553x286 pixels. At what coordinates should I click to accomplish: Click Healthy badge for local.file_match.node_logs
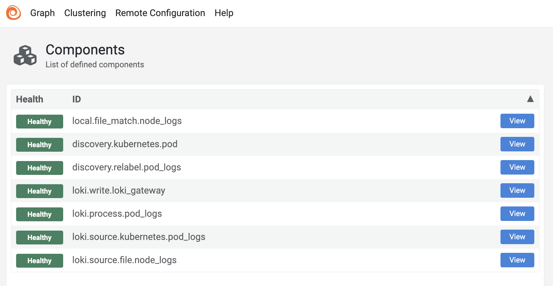tap(40, 121)
